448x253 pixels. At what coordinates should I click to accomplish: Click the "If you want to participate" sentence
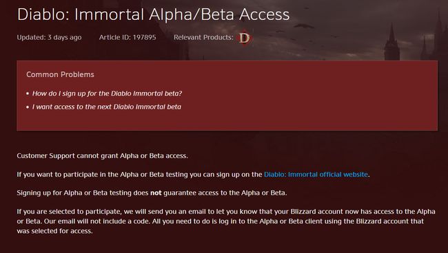[x=193, y=175]
